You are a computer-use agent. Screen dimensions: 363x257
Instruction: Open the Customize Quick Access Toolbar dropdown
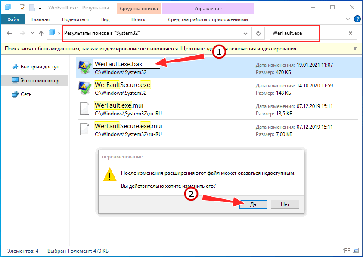tap(40, 8)
